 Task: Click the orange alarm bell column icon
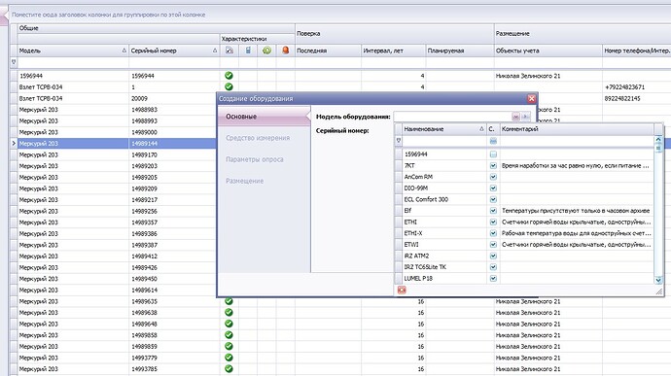click(286, 51)
